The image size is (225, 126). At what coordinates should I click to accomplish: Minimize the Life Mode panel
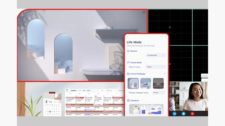pyautogui.click(x=162, y=36)
